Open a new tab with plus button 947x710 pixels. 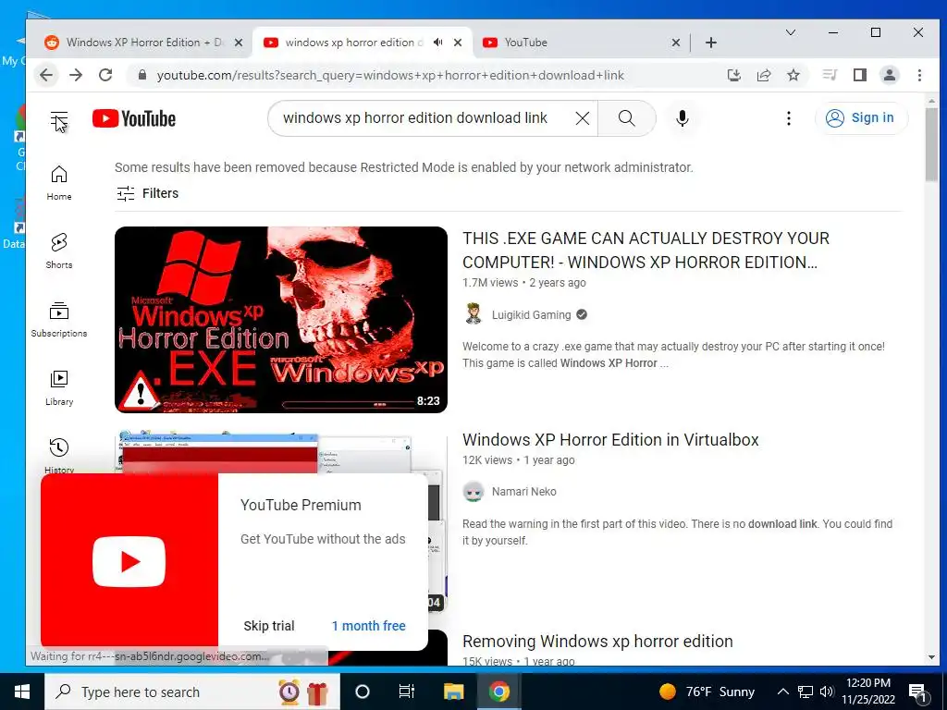coord(711,43)
